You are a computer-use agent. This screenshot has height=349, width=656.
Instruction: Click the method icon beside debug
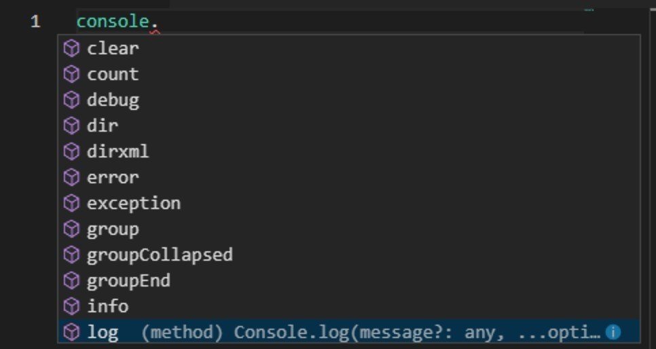click(x=71, y=100)
